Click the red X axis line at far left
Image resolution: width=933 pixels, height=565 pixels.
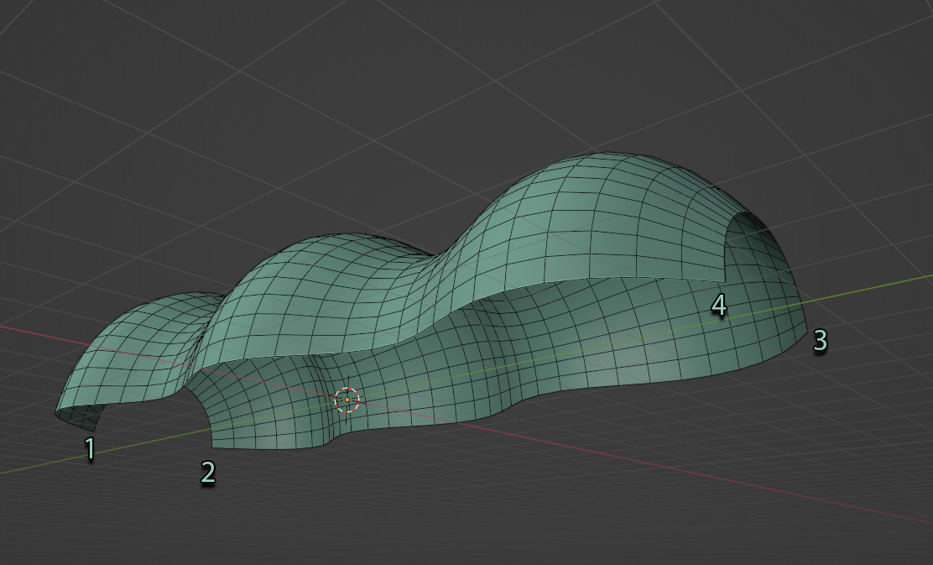(x=36, y=332)
